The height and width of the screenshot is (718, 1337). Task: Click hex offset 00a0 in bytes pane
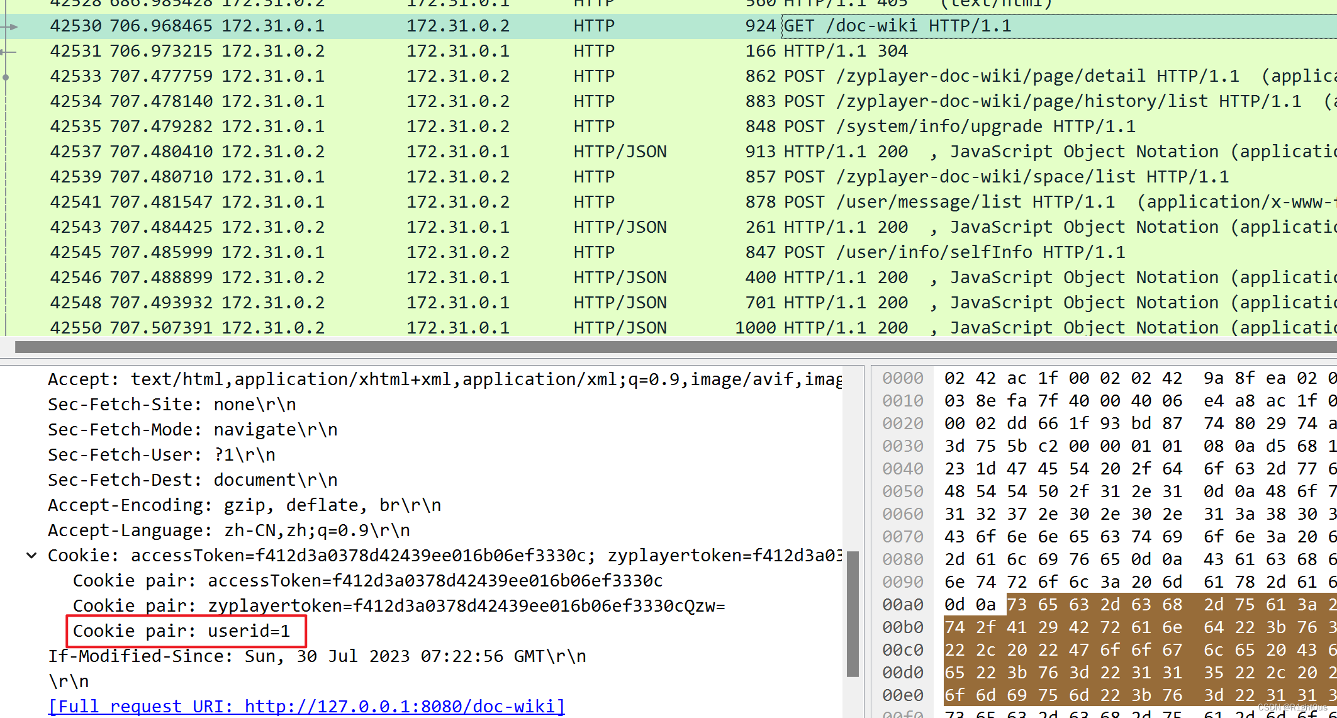click(903, 605)
